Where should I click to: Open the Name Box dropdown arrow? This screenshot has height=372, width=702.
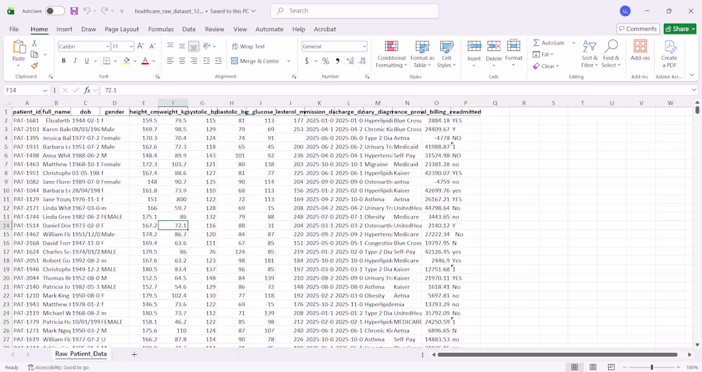pos(45,90)
